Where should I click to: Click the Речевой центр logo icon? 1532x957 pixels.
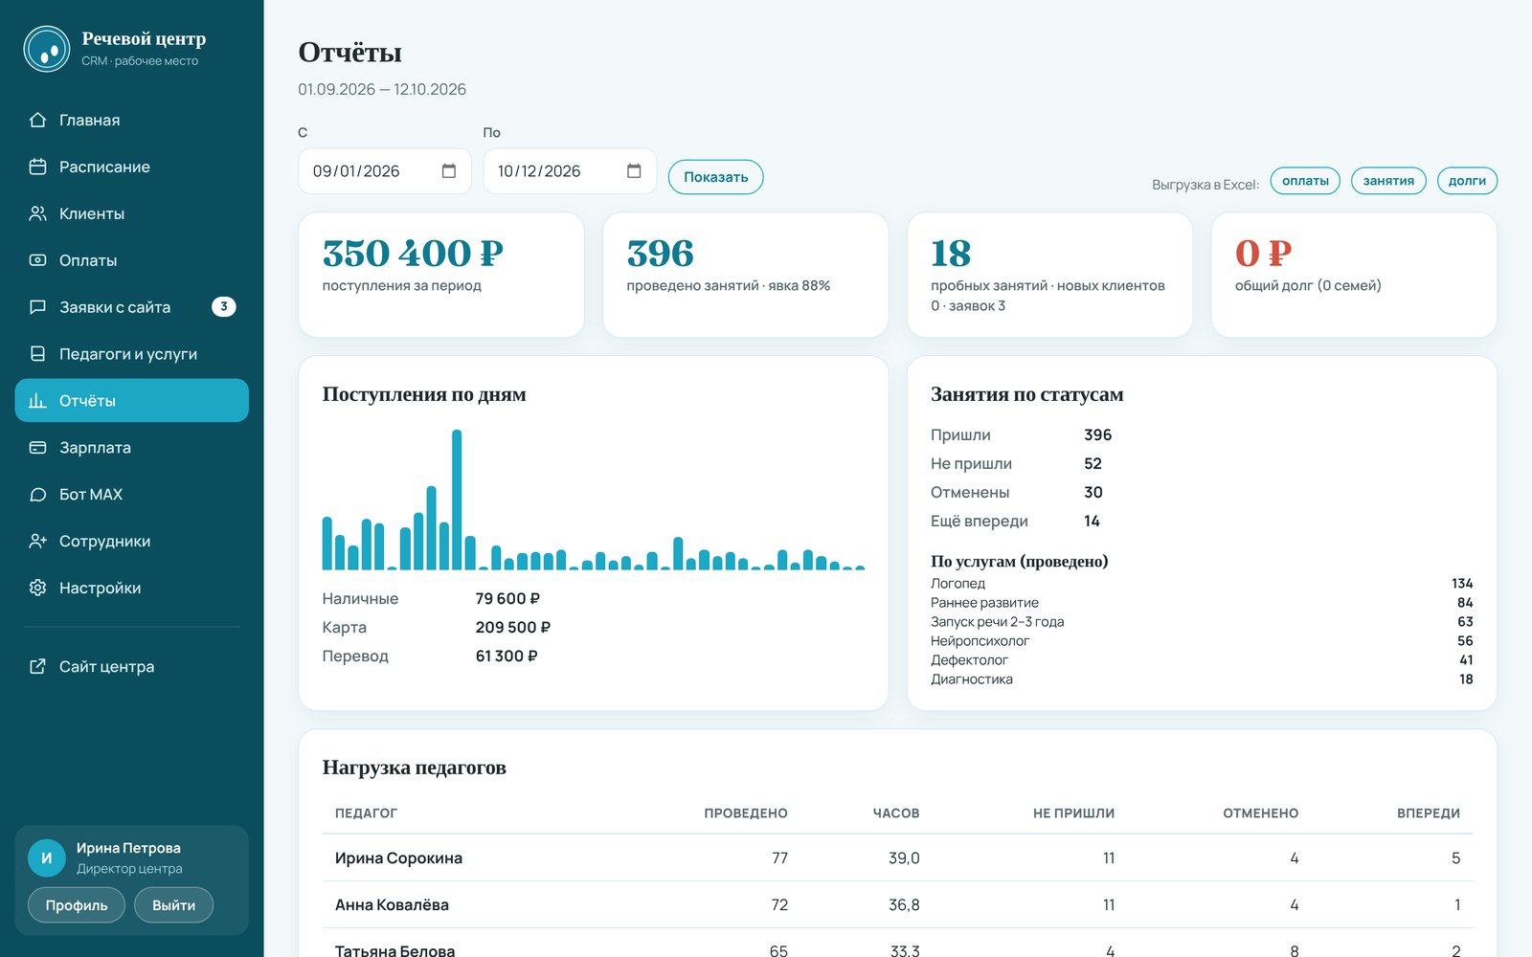(47, 49)
